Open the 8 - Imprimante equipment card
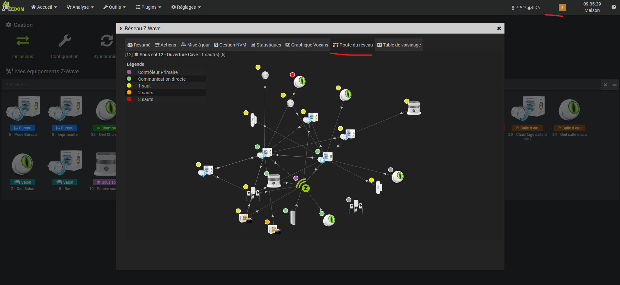Viewport: 620px width, 285px height. click(x=65, y=117)
